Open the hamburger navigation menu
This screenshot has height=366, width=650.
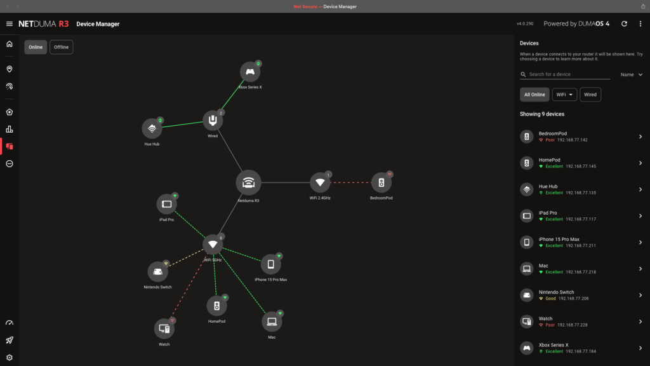point(9,24)
